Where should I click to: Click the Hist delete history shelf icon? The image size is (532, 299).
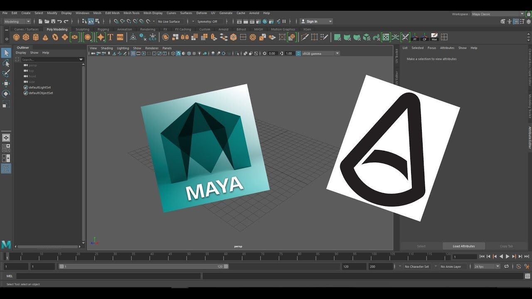tap(434, 37)
